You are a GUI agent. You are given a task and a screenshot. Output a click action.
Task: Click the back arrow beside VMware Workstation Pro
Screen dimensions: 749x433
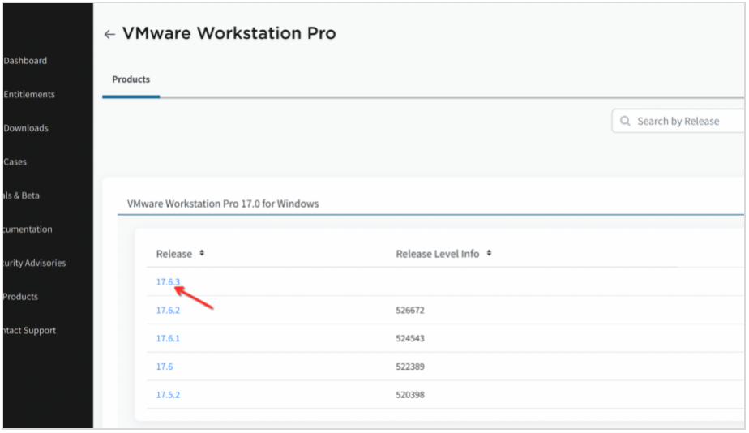[109, 34]
